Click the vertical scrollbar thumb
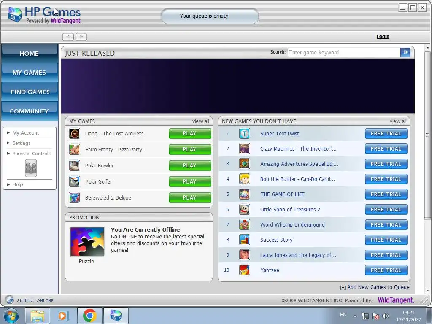Image resolution: width=432 pixels, height=324 pixels. (x=427, y=135)
